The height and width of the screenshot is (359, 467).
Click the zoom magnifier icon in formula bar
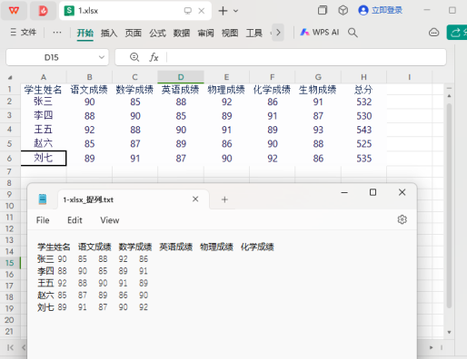click(134, 57)
